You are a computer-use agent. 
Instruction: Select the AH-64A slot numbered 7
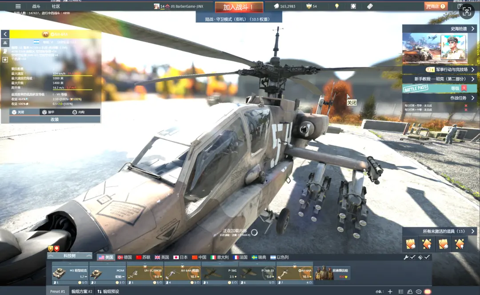coord(295,273)
